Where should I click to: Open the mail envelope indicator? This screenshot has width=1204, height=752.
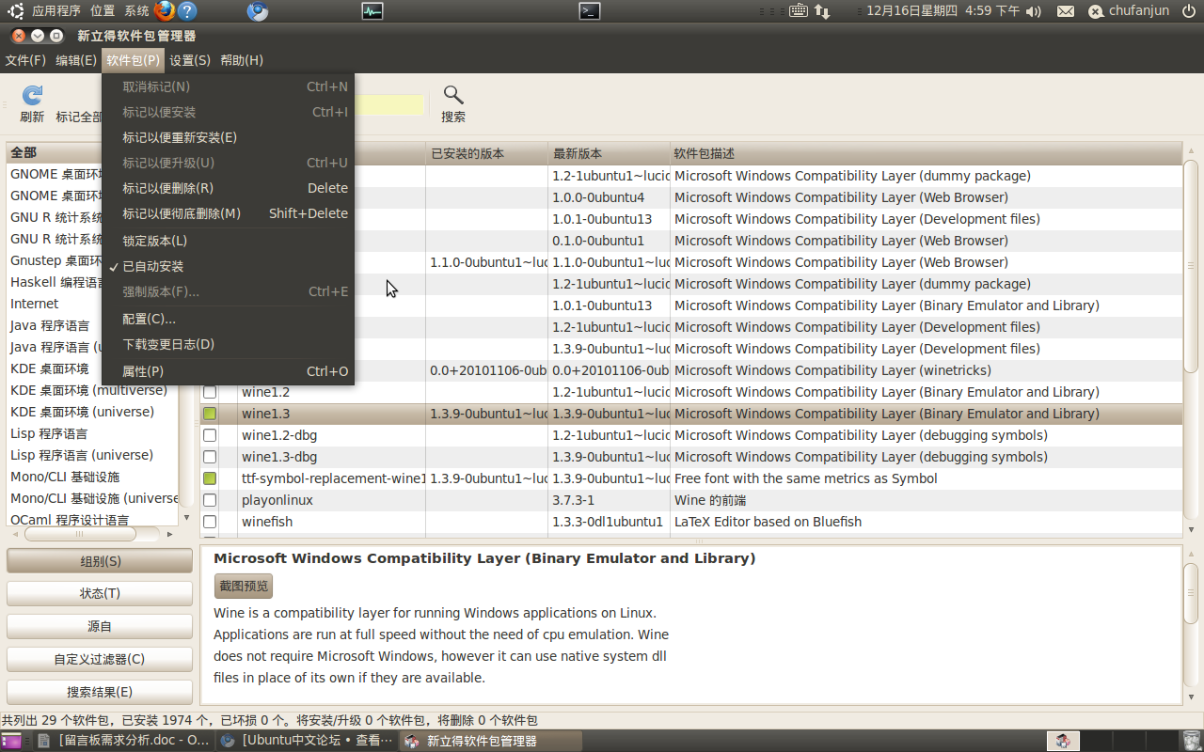[x=1065, y=11]
